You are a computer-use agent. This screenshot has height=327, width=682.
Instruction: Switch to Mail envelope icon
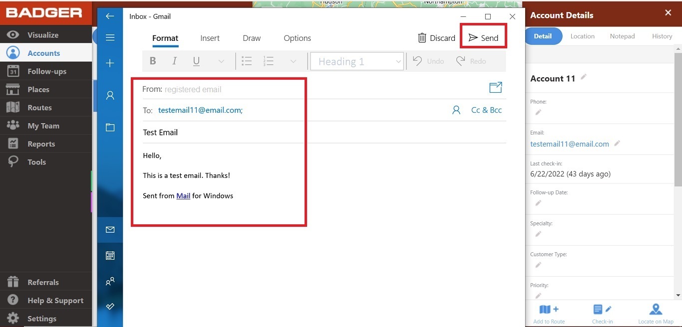[110, 230]
